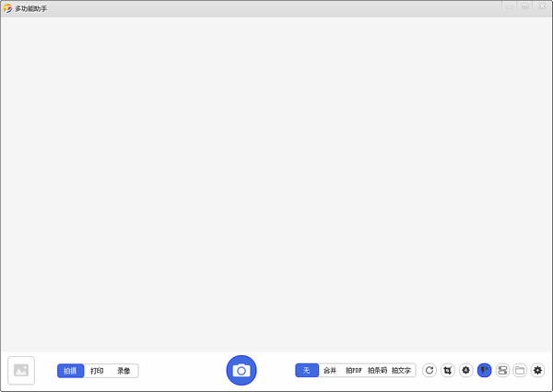Image resolution: width=553 pixels, height=392 pixels.
Task: Open the settings gear icon
Action: pyautogui.click(x=537, y=370)
